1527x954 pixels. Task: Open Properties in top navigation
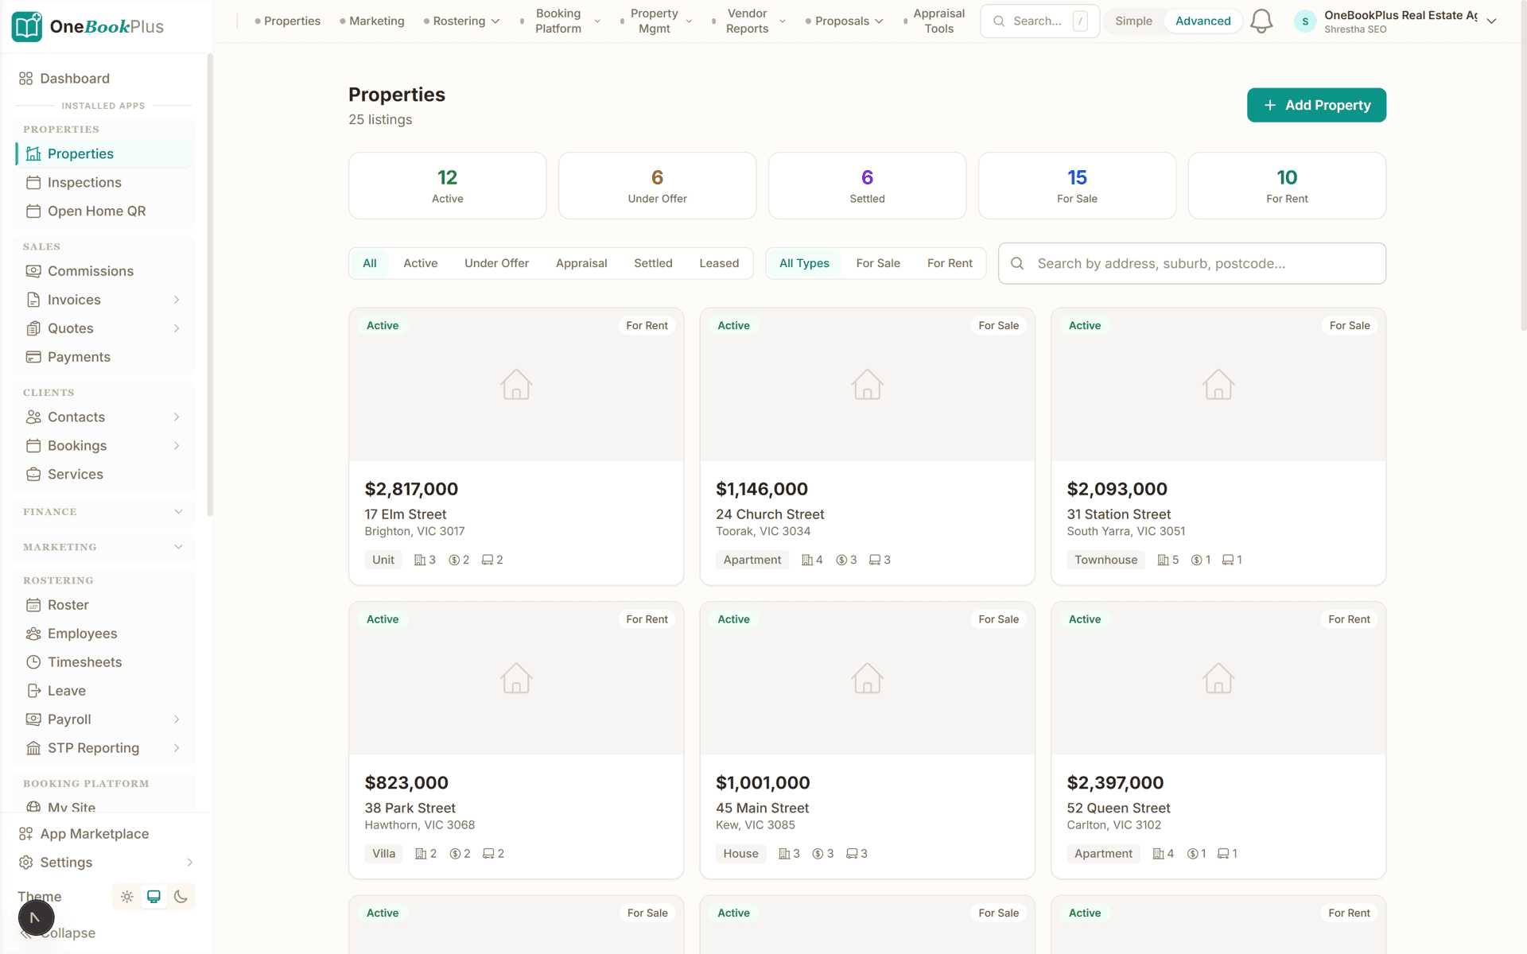point(287,21)
